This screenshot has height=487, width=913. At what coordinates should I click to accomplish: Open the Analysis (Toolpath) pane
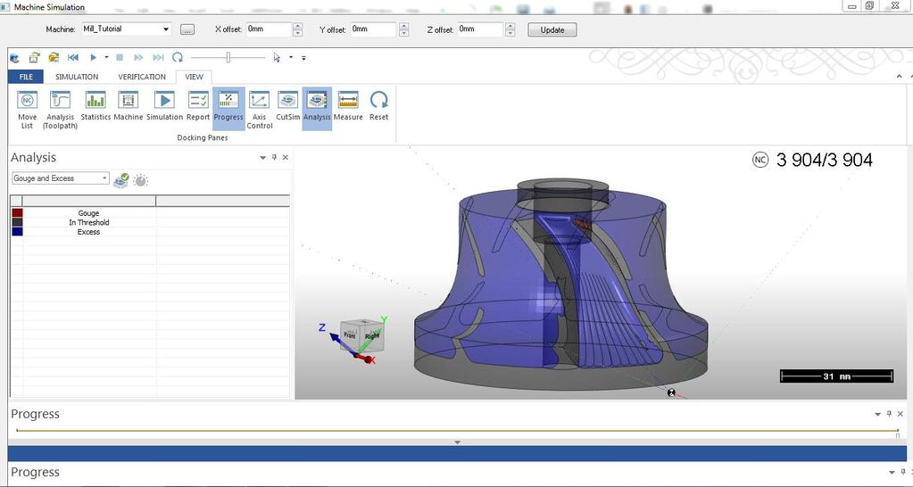pyautogui.click(x=60, y=110)
